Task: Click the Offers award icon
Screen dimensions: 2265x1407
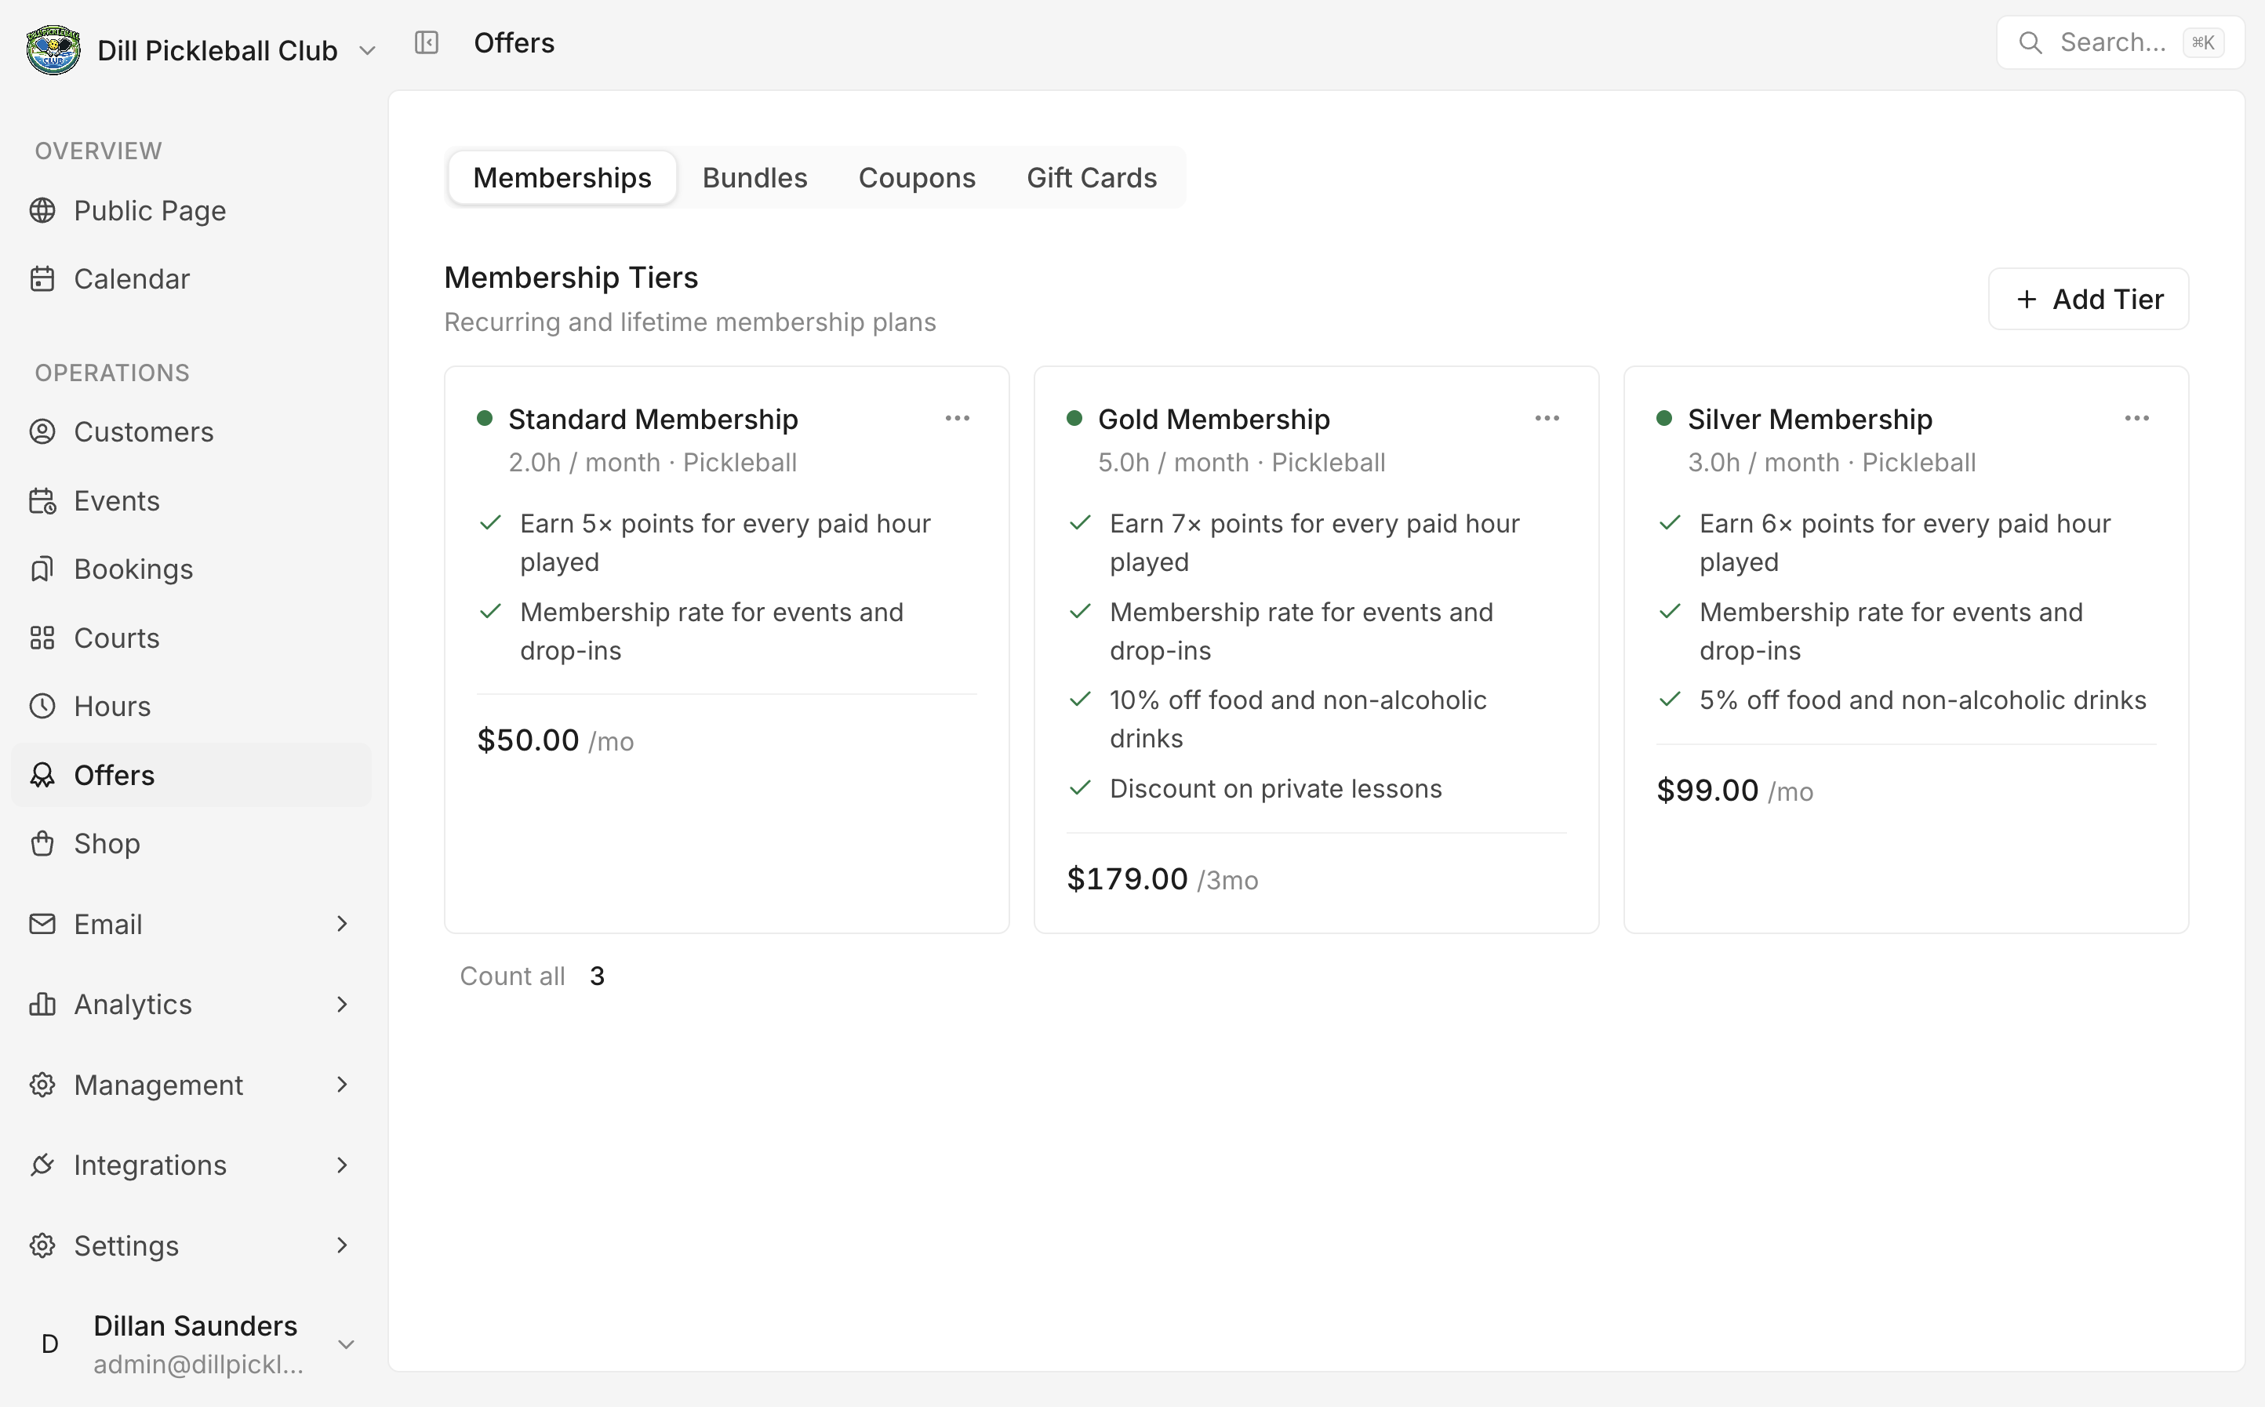Action: 42,774
